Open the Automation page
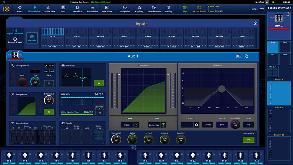The height and width of the screenshot is (165, 293). [x=92, y=9]
